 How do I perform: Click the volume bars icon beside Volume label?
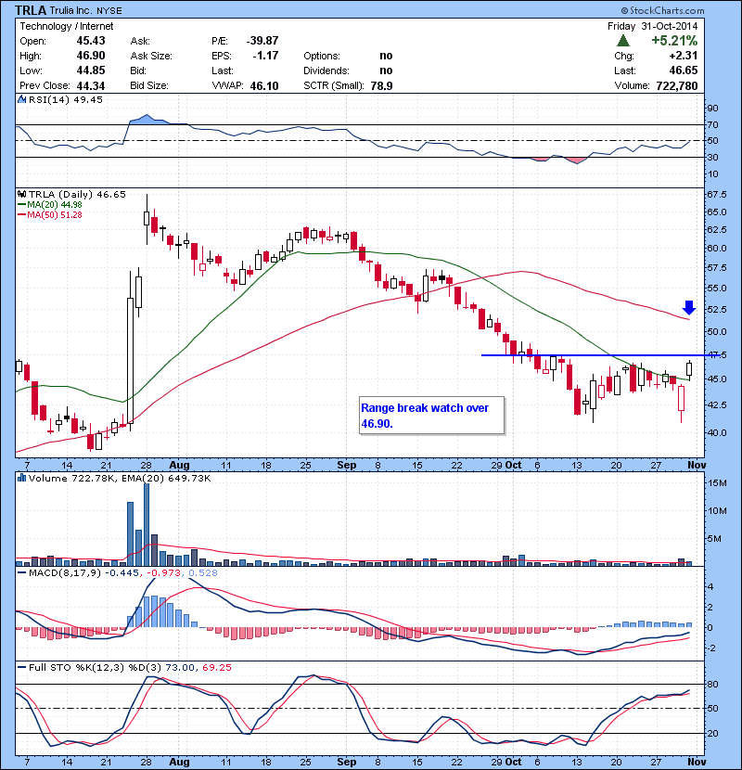[x=21, y=478]
